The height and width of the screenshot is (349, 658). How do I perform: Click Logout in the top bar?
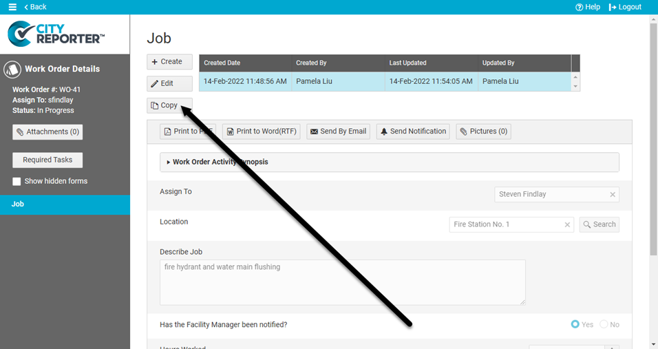tap(625, 7)
